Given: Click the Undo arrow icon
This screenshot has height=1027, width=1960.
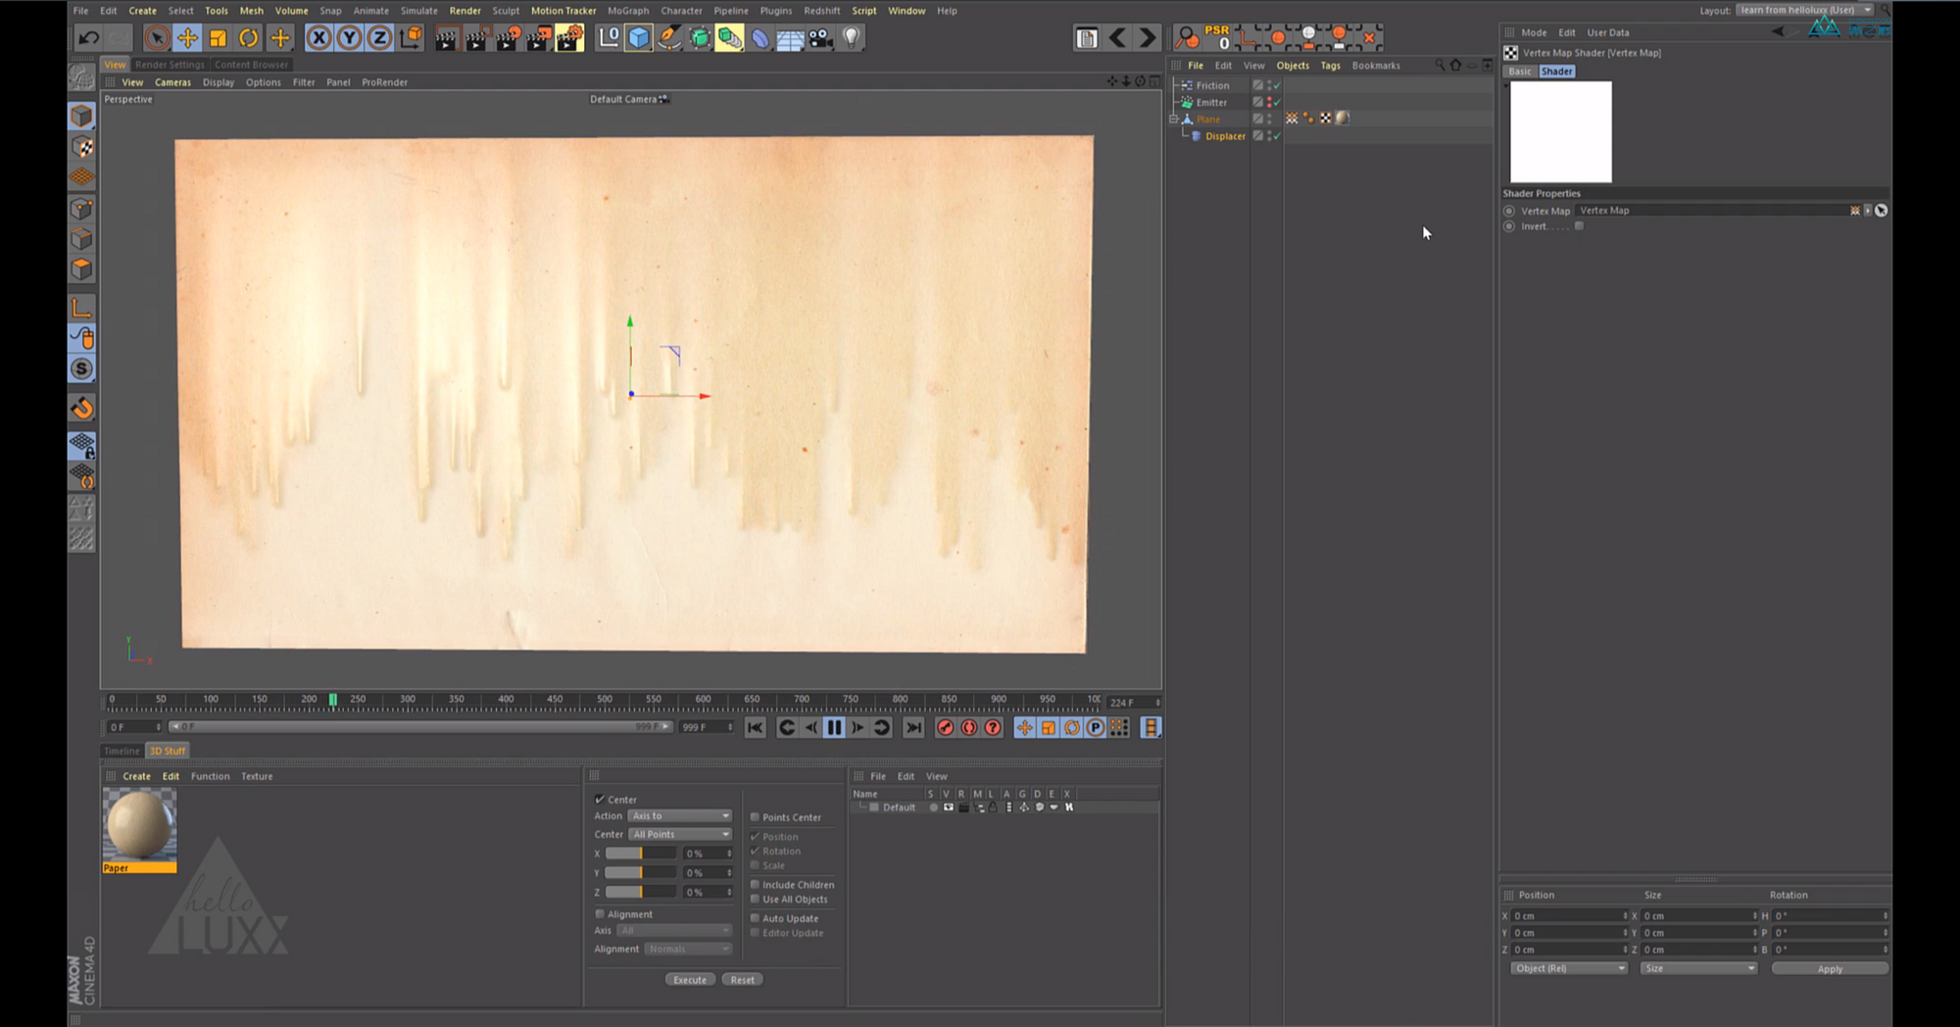Looking at the screenshot, I should pyautogui.click(x=89, y=38).
